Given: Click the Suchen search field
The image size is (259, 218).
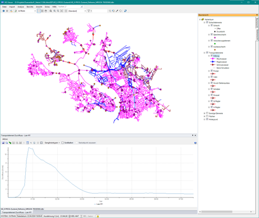Looking at the screenshot, I should (69, 7).
